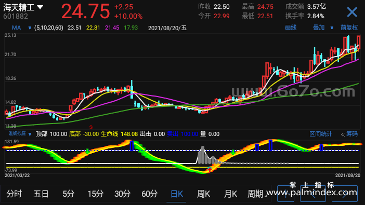This screenshot has height=205, width=365.
Task: Open the 画线 drawing tool
Action: (291, 28)
